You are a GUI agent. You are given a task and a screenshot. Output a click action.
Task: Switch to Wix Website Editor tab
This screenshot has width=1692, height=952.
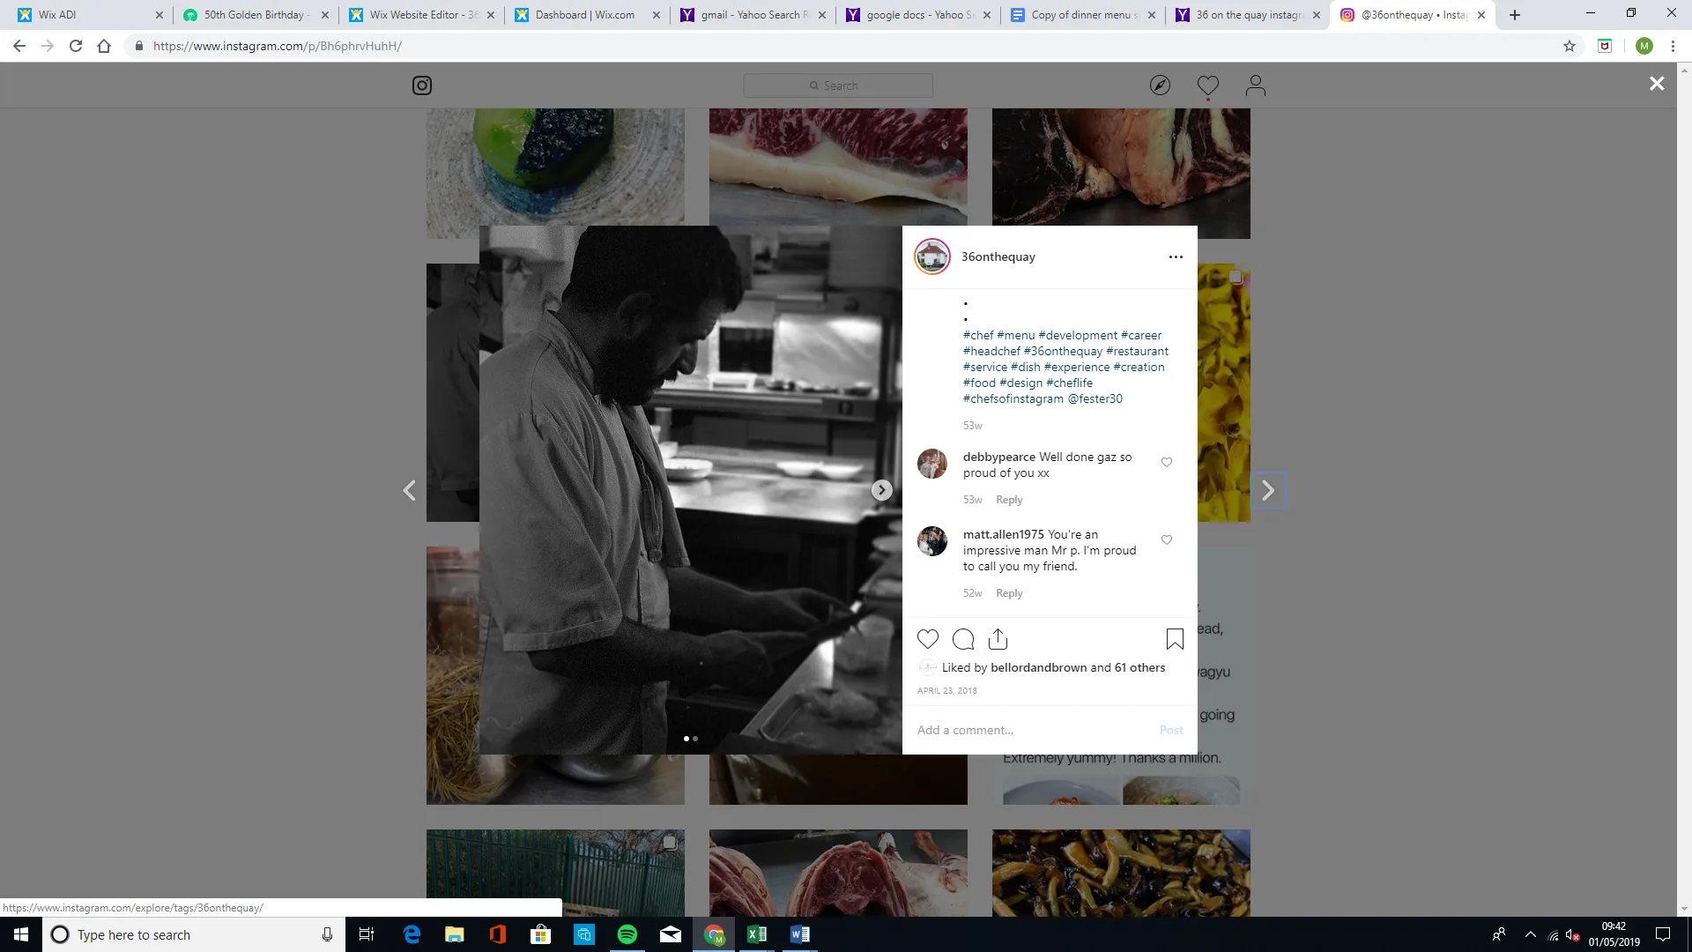(421, 15)
